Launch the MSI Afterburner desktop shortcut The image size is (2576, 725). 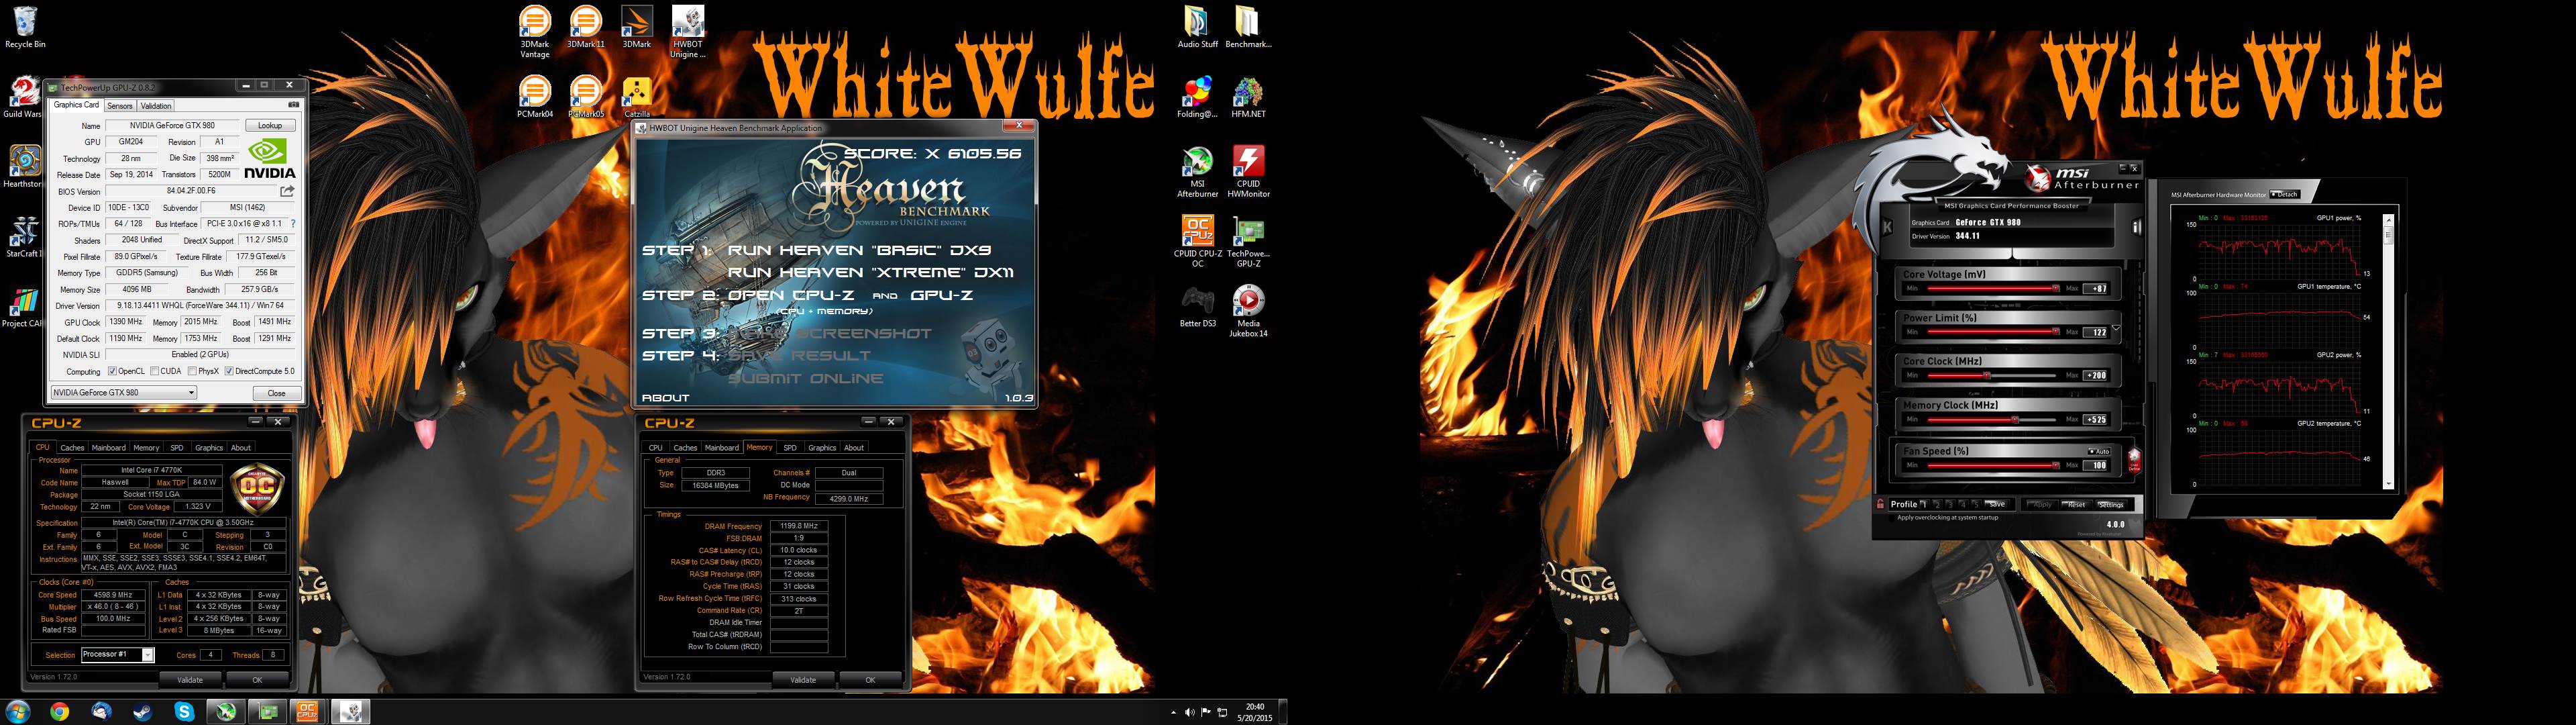pyautogui.click(x=1197, y=171)
